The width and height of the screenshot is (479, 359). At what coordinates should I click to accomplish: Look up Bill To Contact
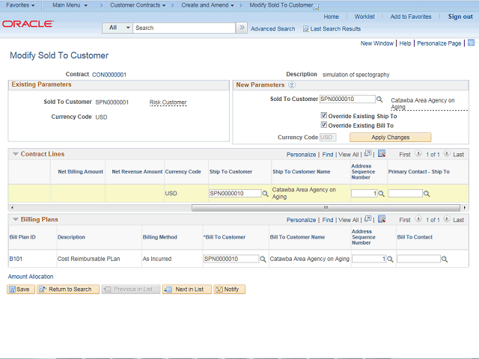point(445,260)
